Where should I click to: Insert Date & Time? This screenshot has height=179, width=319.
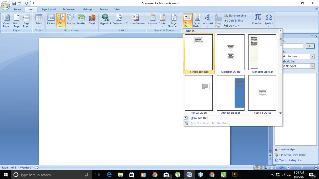pyautogui.click(x=234, y=21)
